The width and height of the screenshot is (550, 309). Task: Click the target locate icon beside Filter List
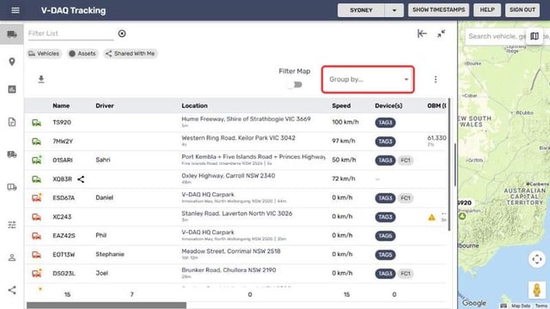tap(122, 33)
